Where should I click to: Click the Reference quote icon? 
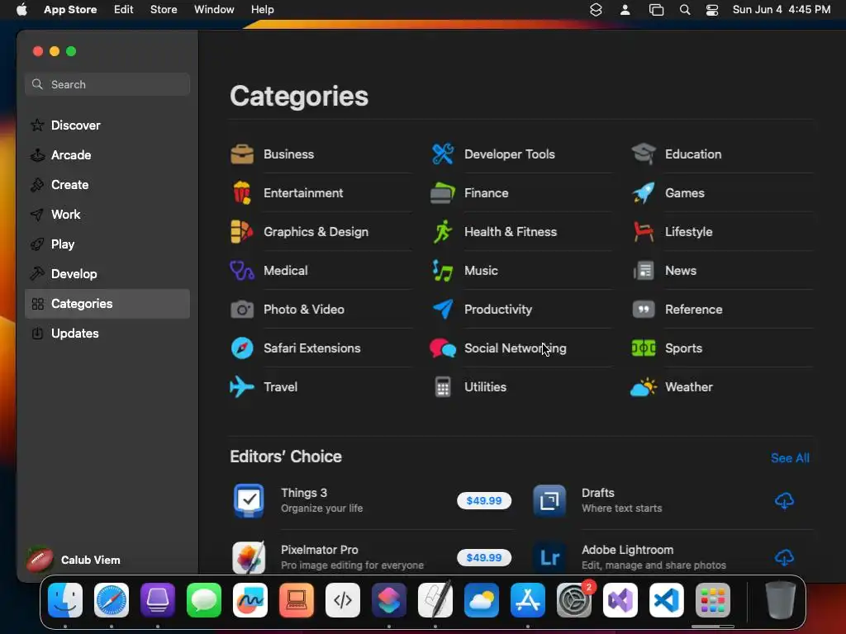tap(643, 310)
